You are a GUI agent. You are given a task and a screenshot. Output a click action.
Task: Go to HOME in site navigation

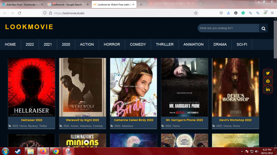click(x=10, y=44)
